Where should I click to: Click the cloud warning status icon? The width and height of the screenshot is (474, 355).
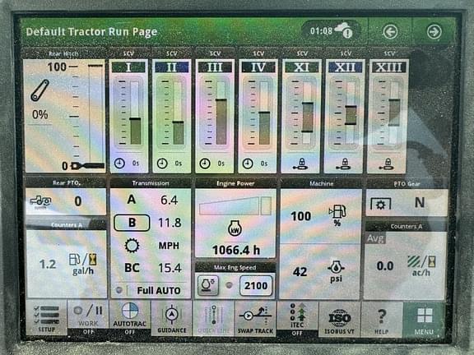345,30
